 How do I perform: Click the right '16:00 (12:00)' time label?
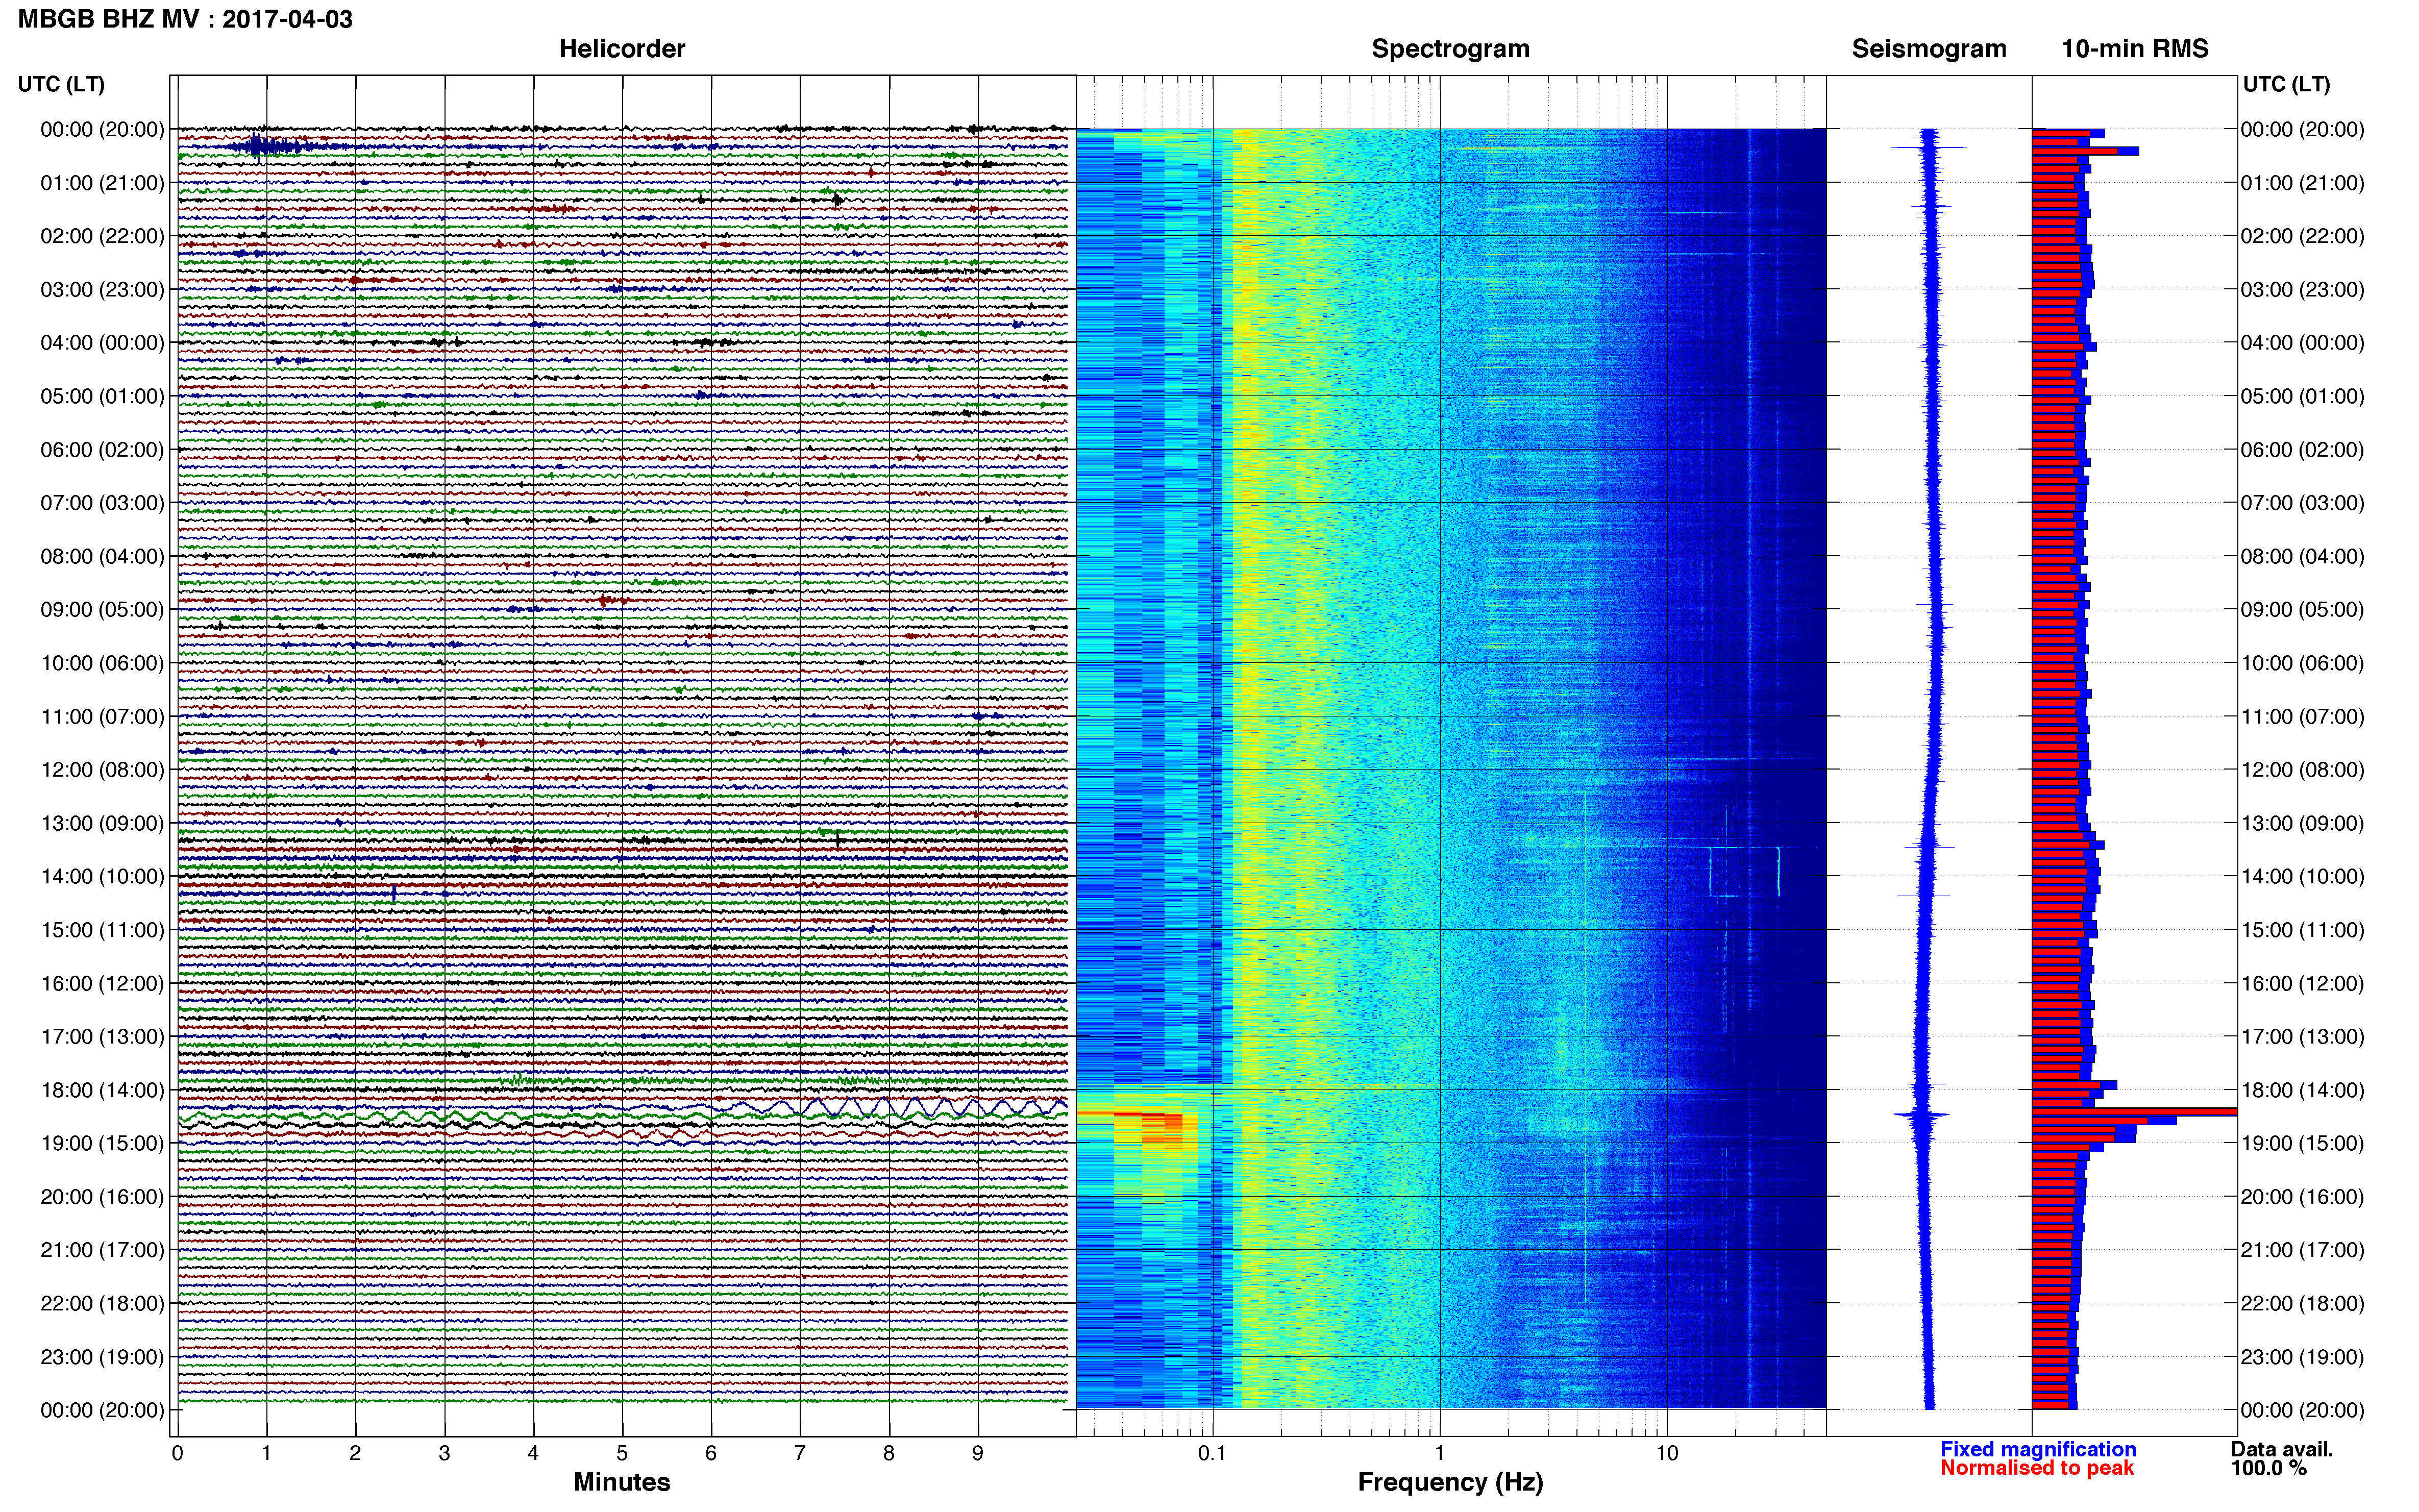pos(2302,983)
